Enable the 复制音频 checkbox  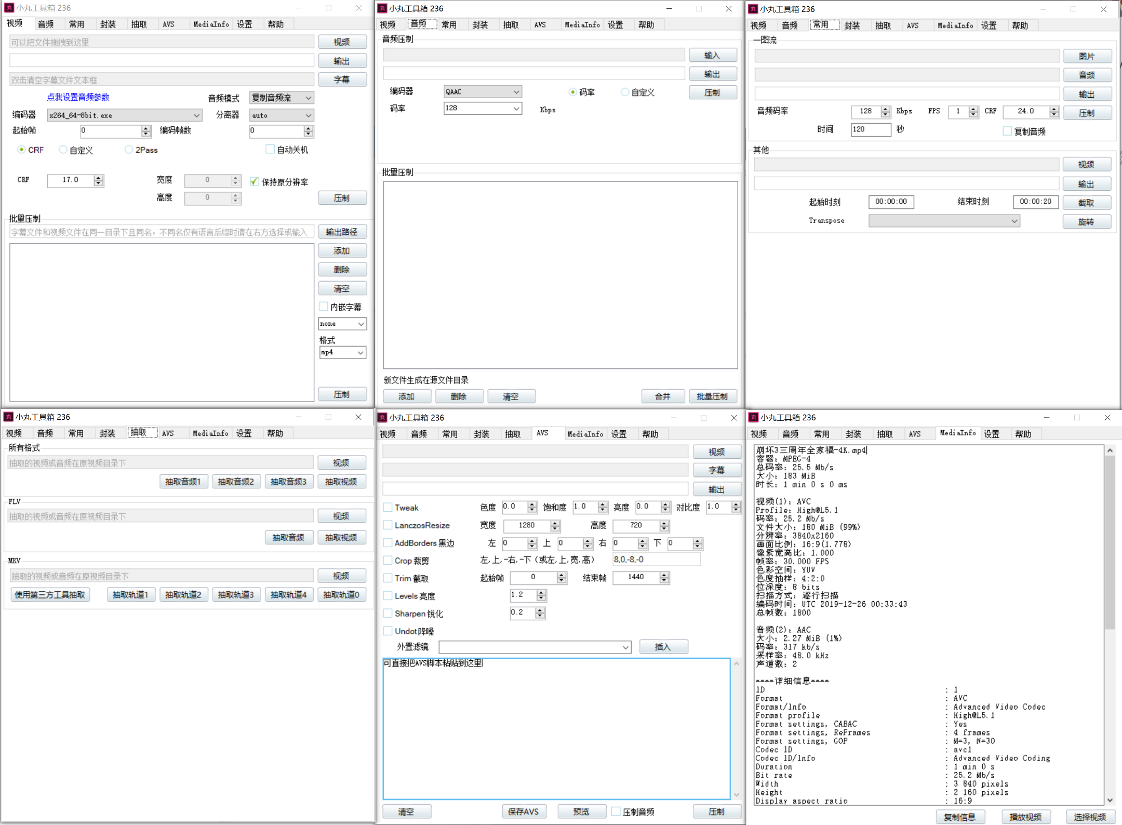click(1007, 131)
